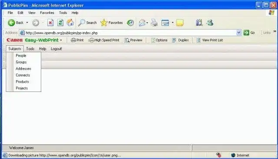Open the History clock icon
278x159 pixels.
pos(130,23)
